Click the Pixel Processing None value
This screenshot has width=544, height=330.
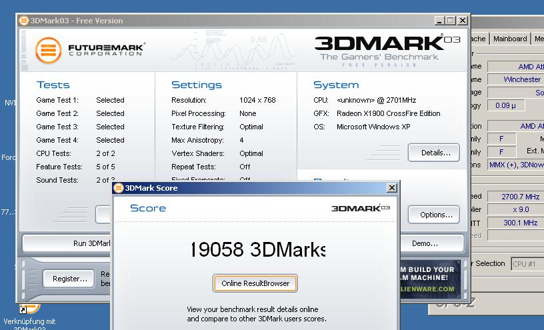coord(248,113)
